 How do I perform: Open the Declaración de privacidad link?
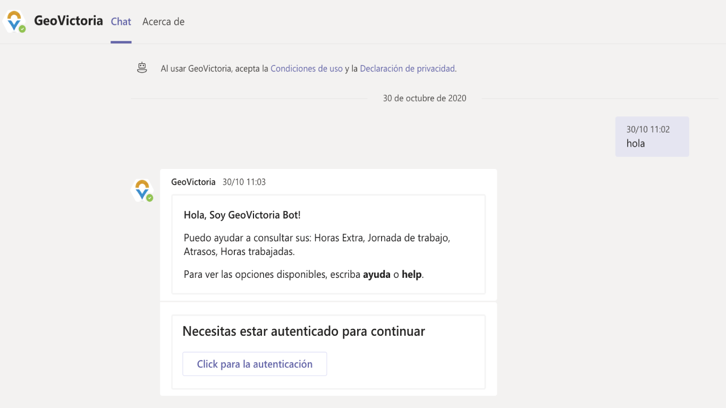point(407,69)
